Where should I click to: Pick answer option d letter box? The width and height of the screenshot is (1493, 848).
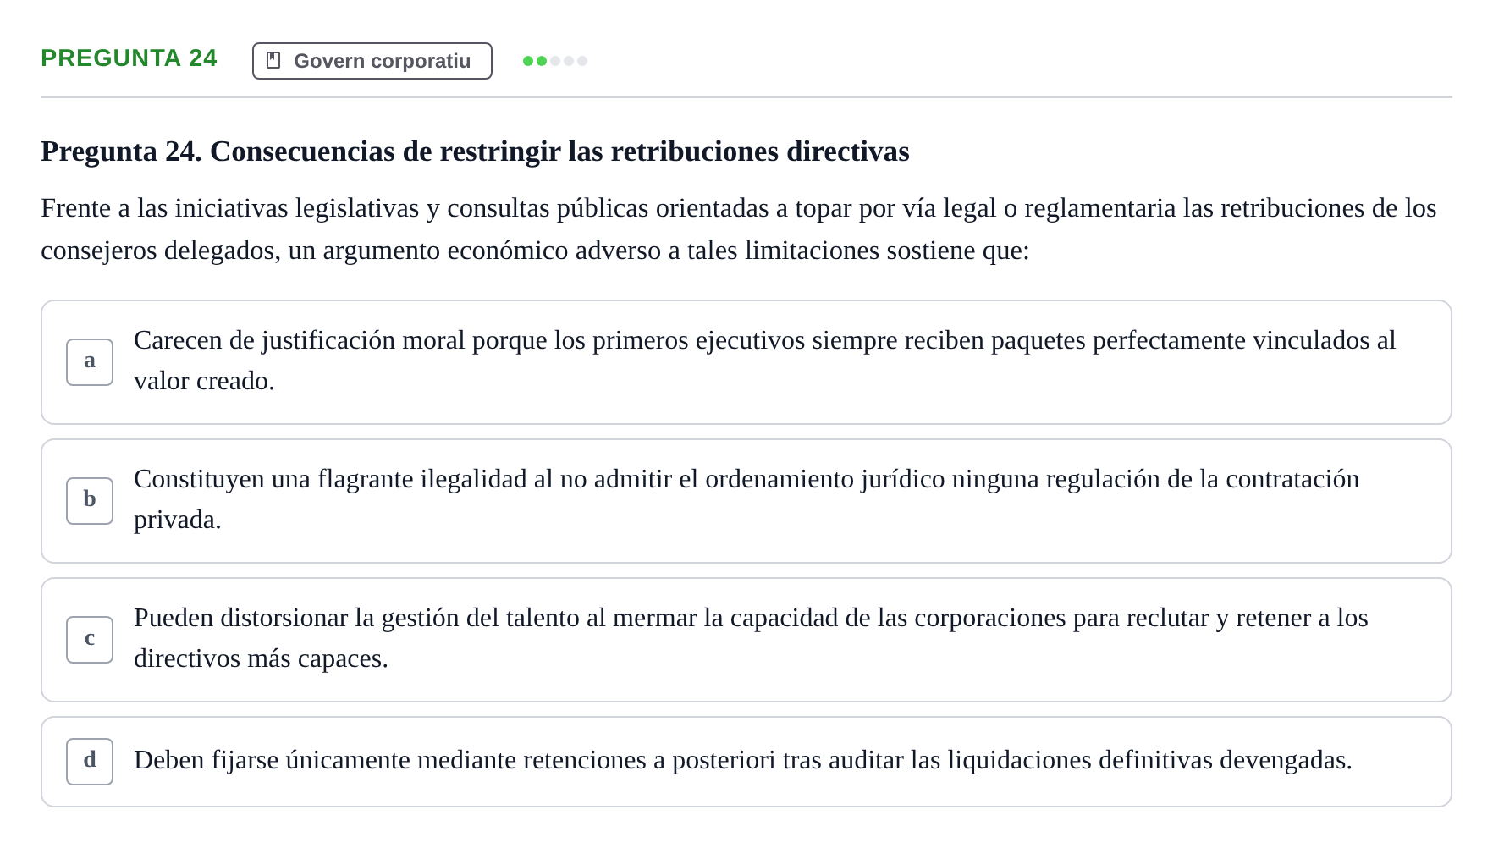(90, 762)
